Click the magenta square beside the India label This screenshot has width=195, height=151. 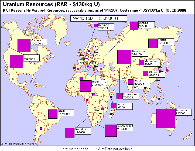tap(131, 82)
